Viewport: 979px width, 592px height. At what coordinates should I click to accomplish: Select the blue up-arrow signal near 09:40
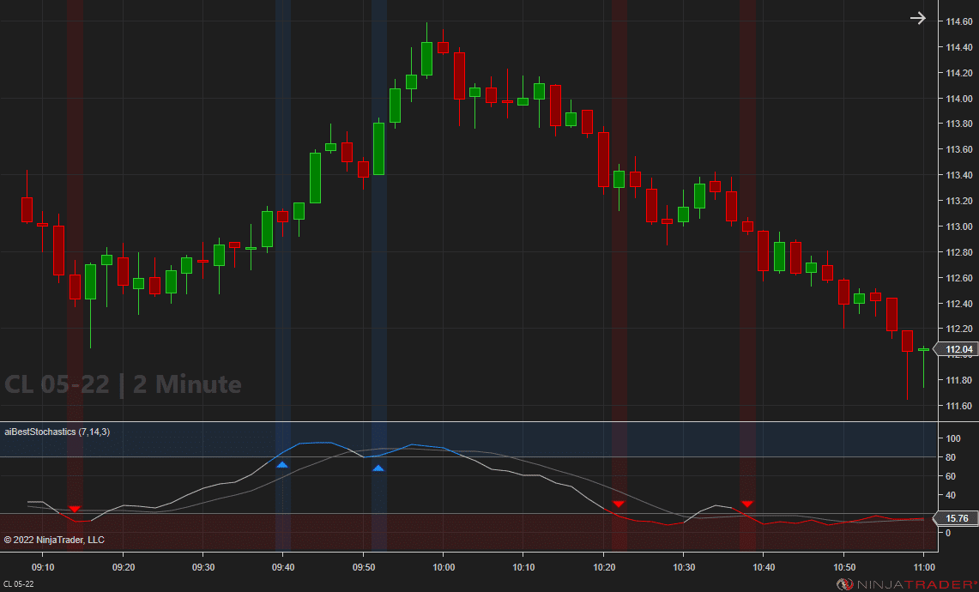point(283,466)
